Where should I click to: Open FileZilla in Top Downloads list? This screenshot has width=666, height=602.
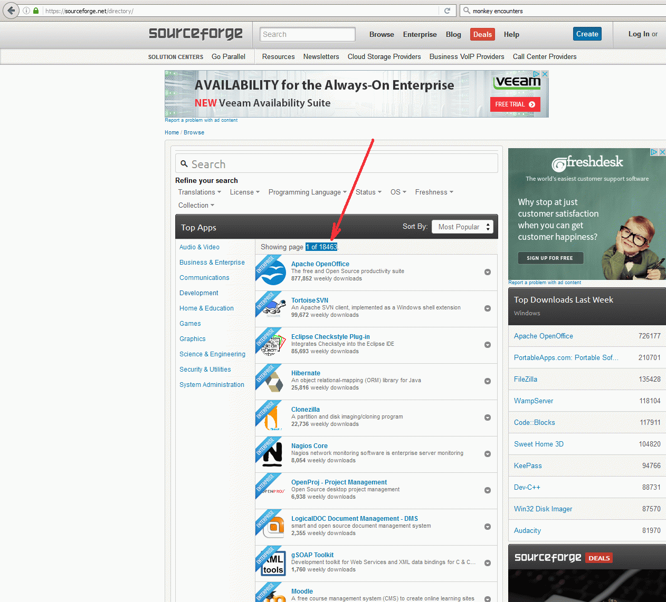(526, 379)
